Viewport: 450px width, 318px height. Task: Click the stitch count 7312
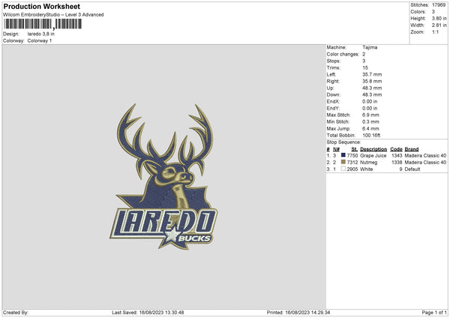click(x=352, y=163)
